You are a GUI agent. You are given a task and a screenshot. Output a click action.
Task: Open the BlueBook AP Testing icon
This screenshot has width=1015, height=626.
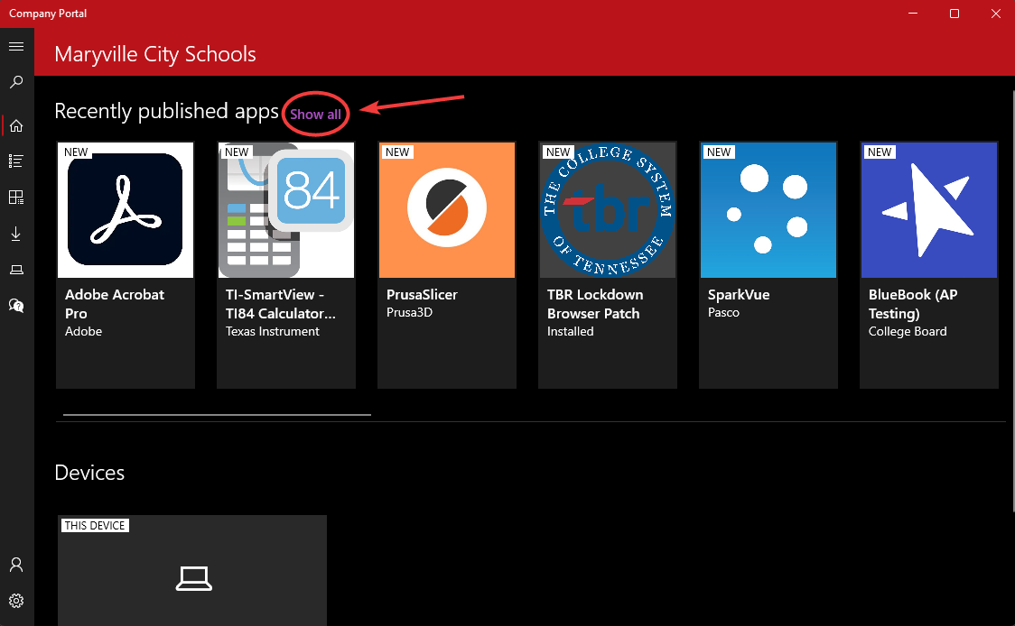click(x=929, y=209)
